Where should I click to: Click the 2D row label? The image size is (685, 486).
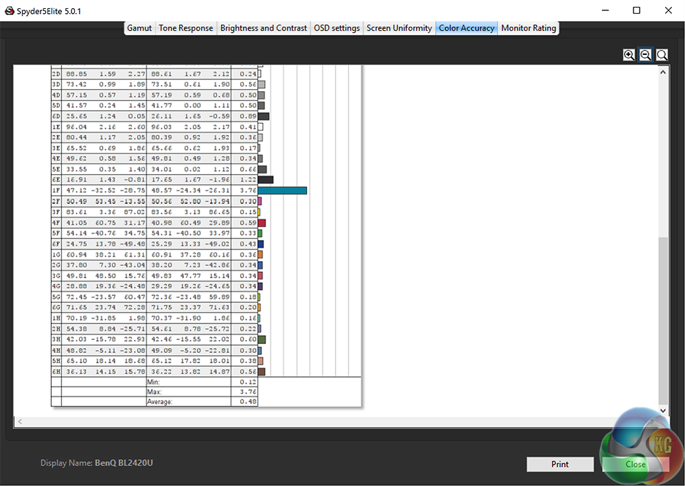point(56,74)
